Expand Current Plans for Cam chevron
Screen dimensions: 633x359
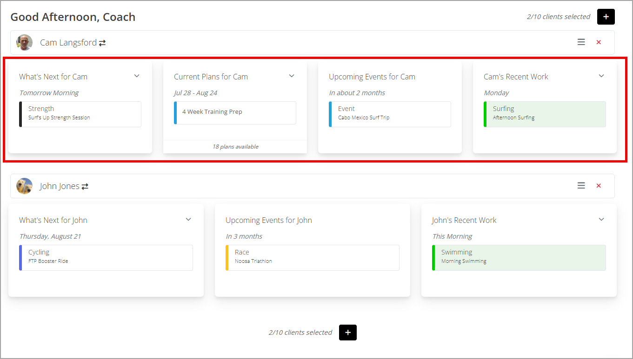coord(292,76)
